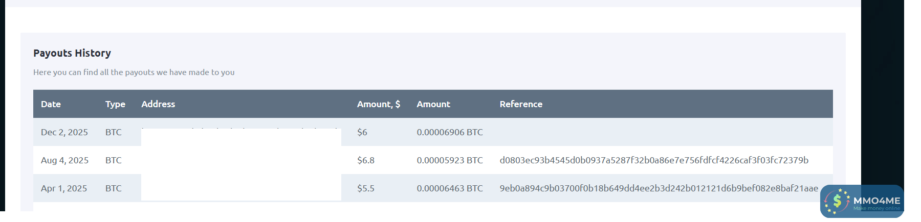The image size is (921, 222).
Task: Select the Apr 1, 2025 payout date
Action: tap(64, 188)
